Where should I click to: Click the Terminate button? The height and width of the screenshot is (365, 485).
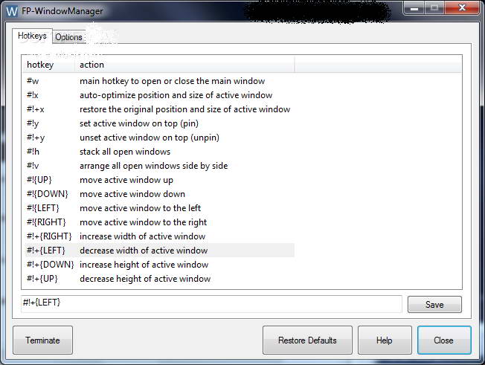[x=42, y=340]
